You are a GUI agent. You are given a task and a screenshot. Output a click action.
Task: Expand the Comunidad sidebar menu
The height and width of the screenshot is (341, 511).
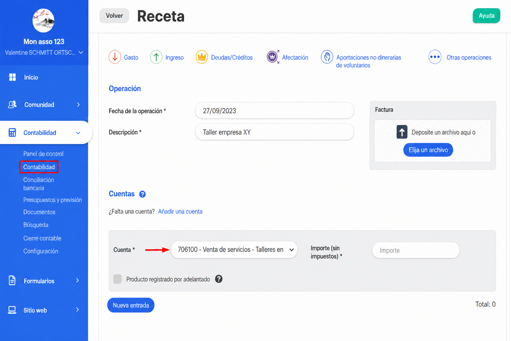pyautogui.click(x=44, y=105)
